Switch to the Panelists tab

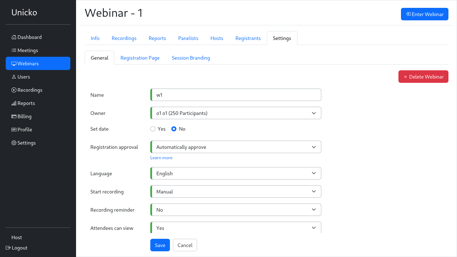click(x=188, y=38)
